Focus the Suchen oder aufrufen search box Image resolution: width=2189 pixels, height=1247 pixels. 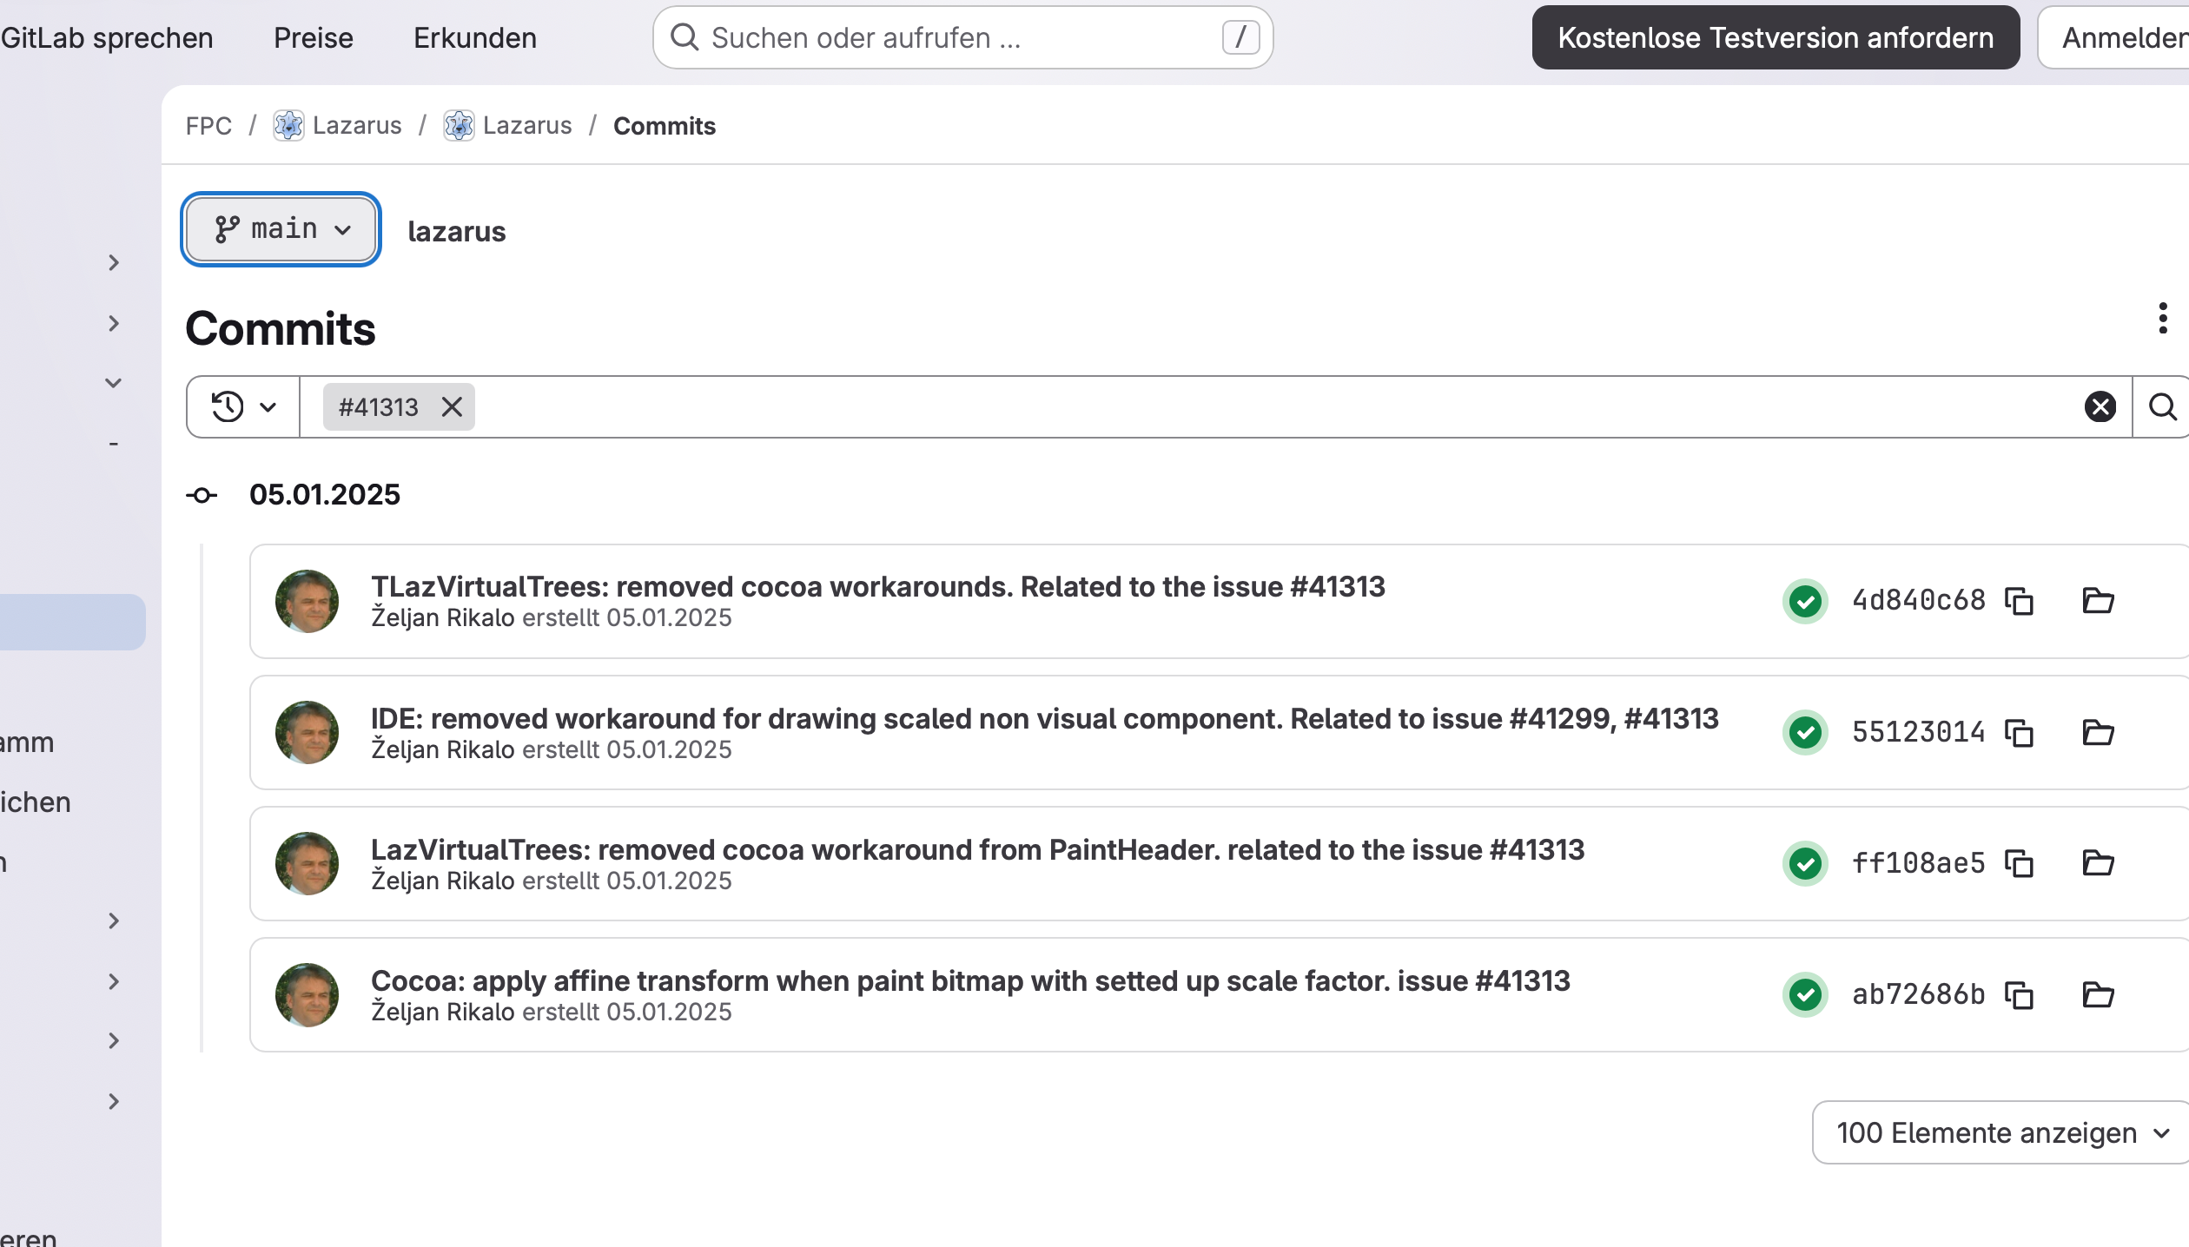(962, 38)
